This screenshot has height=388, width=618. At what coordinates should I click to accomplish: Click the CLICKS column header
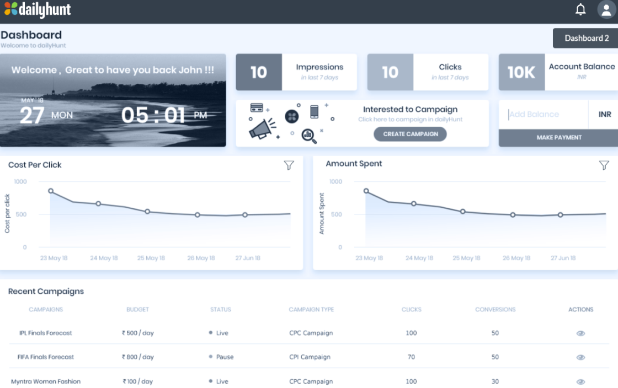point(412,310)
